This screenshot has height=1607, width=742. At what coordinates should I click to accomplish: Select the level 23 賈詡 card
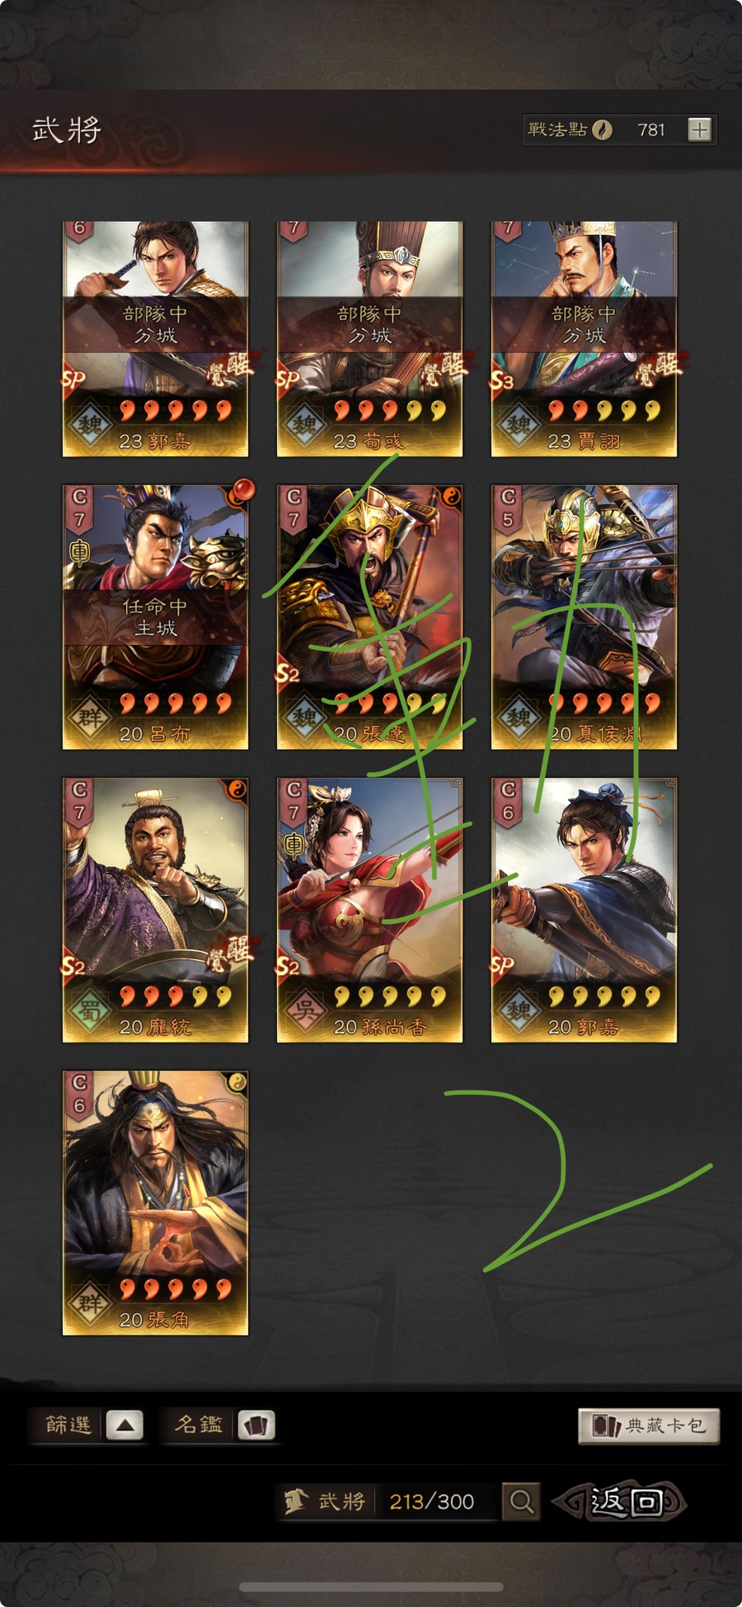click(584, 338)
